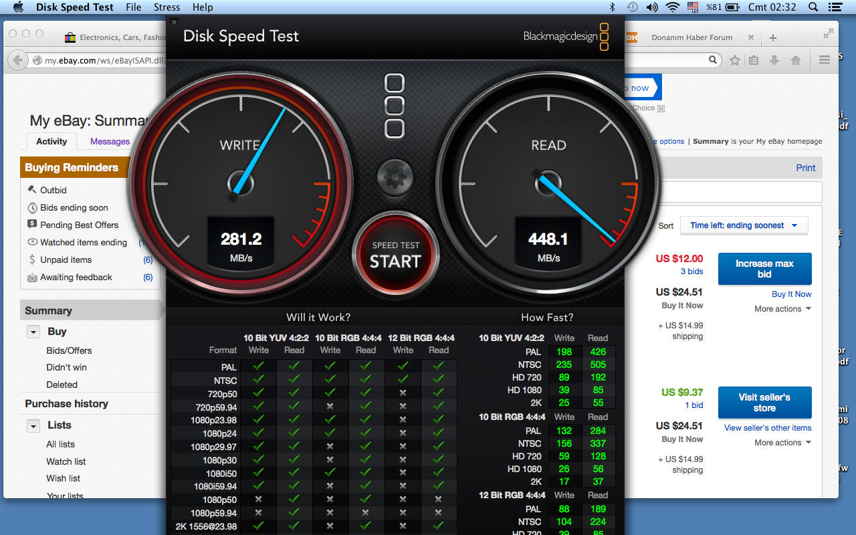Open More actions for the US $12.00 item
Screen dimensions: 856x535
[x=782, y=309]
